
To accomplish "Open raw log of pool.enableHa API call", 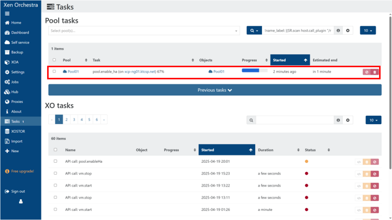I will point(359,162).
